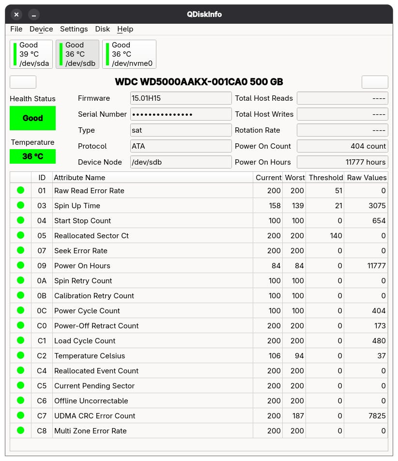The height and width of the screenshot is (461, 398).
Task: Click raw value 11777 in table row 09
Action: click(x=376, y=266)
